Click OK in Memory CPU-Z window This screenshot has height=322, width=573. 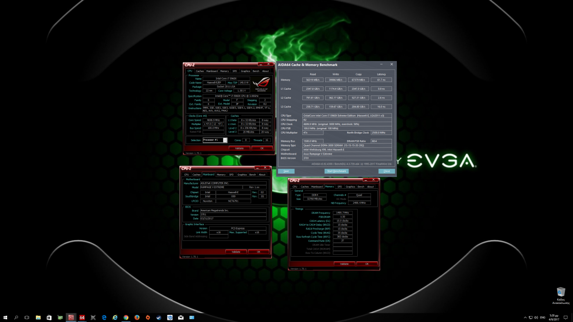[x=367, y=263]
